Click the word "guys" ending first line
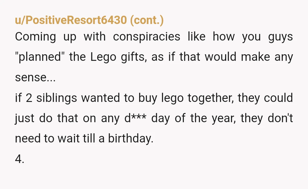Screen dimensions: 308x189 pos(281,37)
